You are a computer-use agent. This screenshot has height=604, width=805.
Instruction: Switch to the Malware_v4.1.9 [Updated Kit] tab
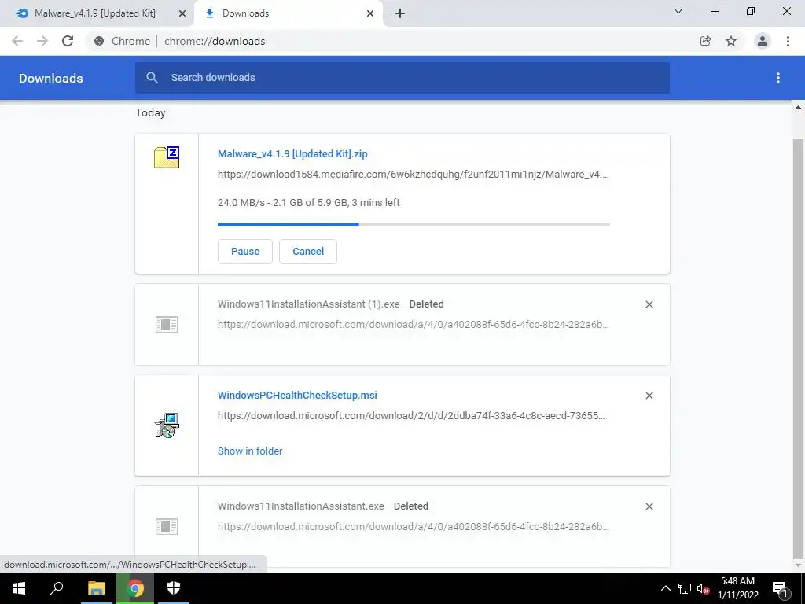[x=95, y=13]
